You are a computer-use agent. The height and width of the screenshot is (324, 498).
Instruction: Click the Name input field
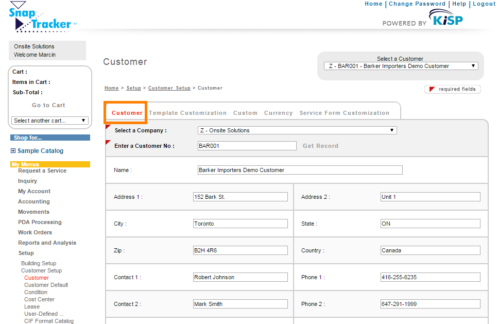click(x=300, y=170)
